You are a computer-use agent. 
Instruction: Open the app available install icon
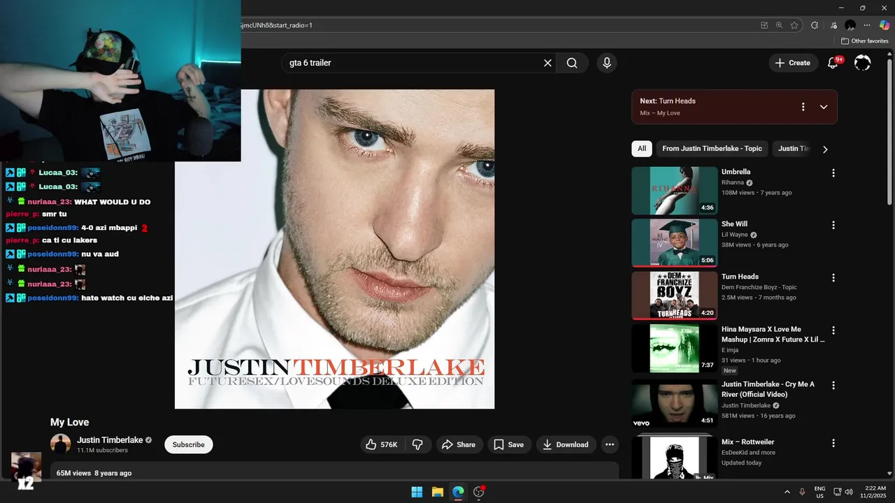764,25
